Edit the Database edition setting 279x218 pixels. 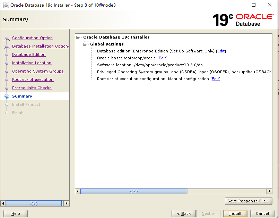click(x=221, y=51)
